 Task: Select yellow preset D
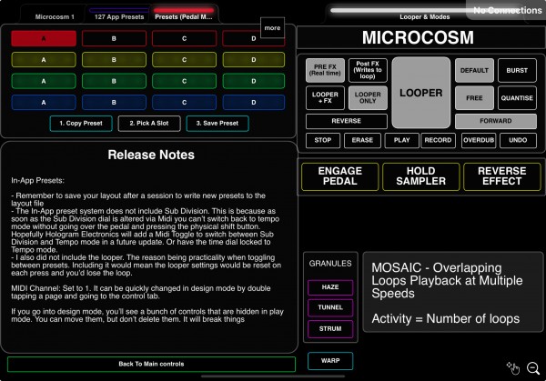(254, 60)
